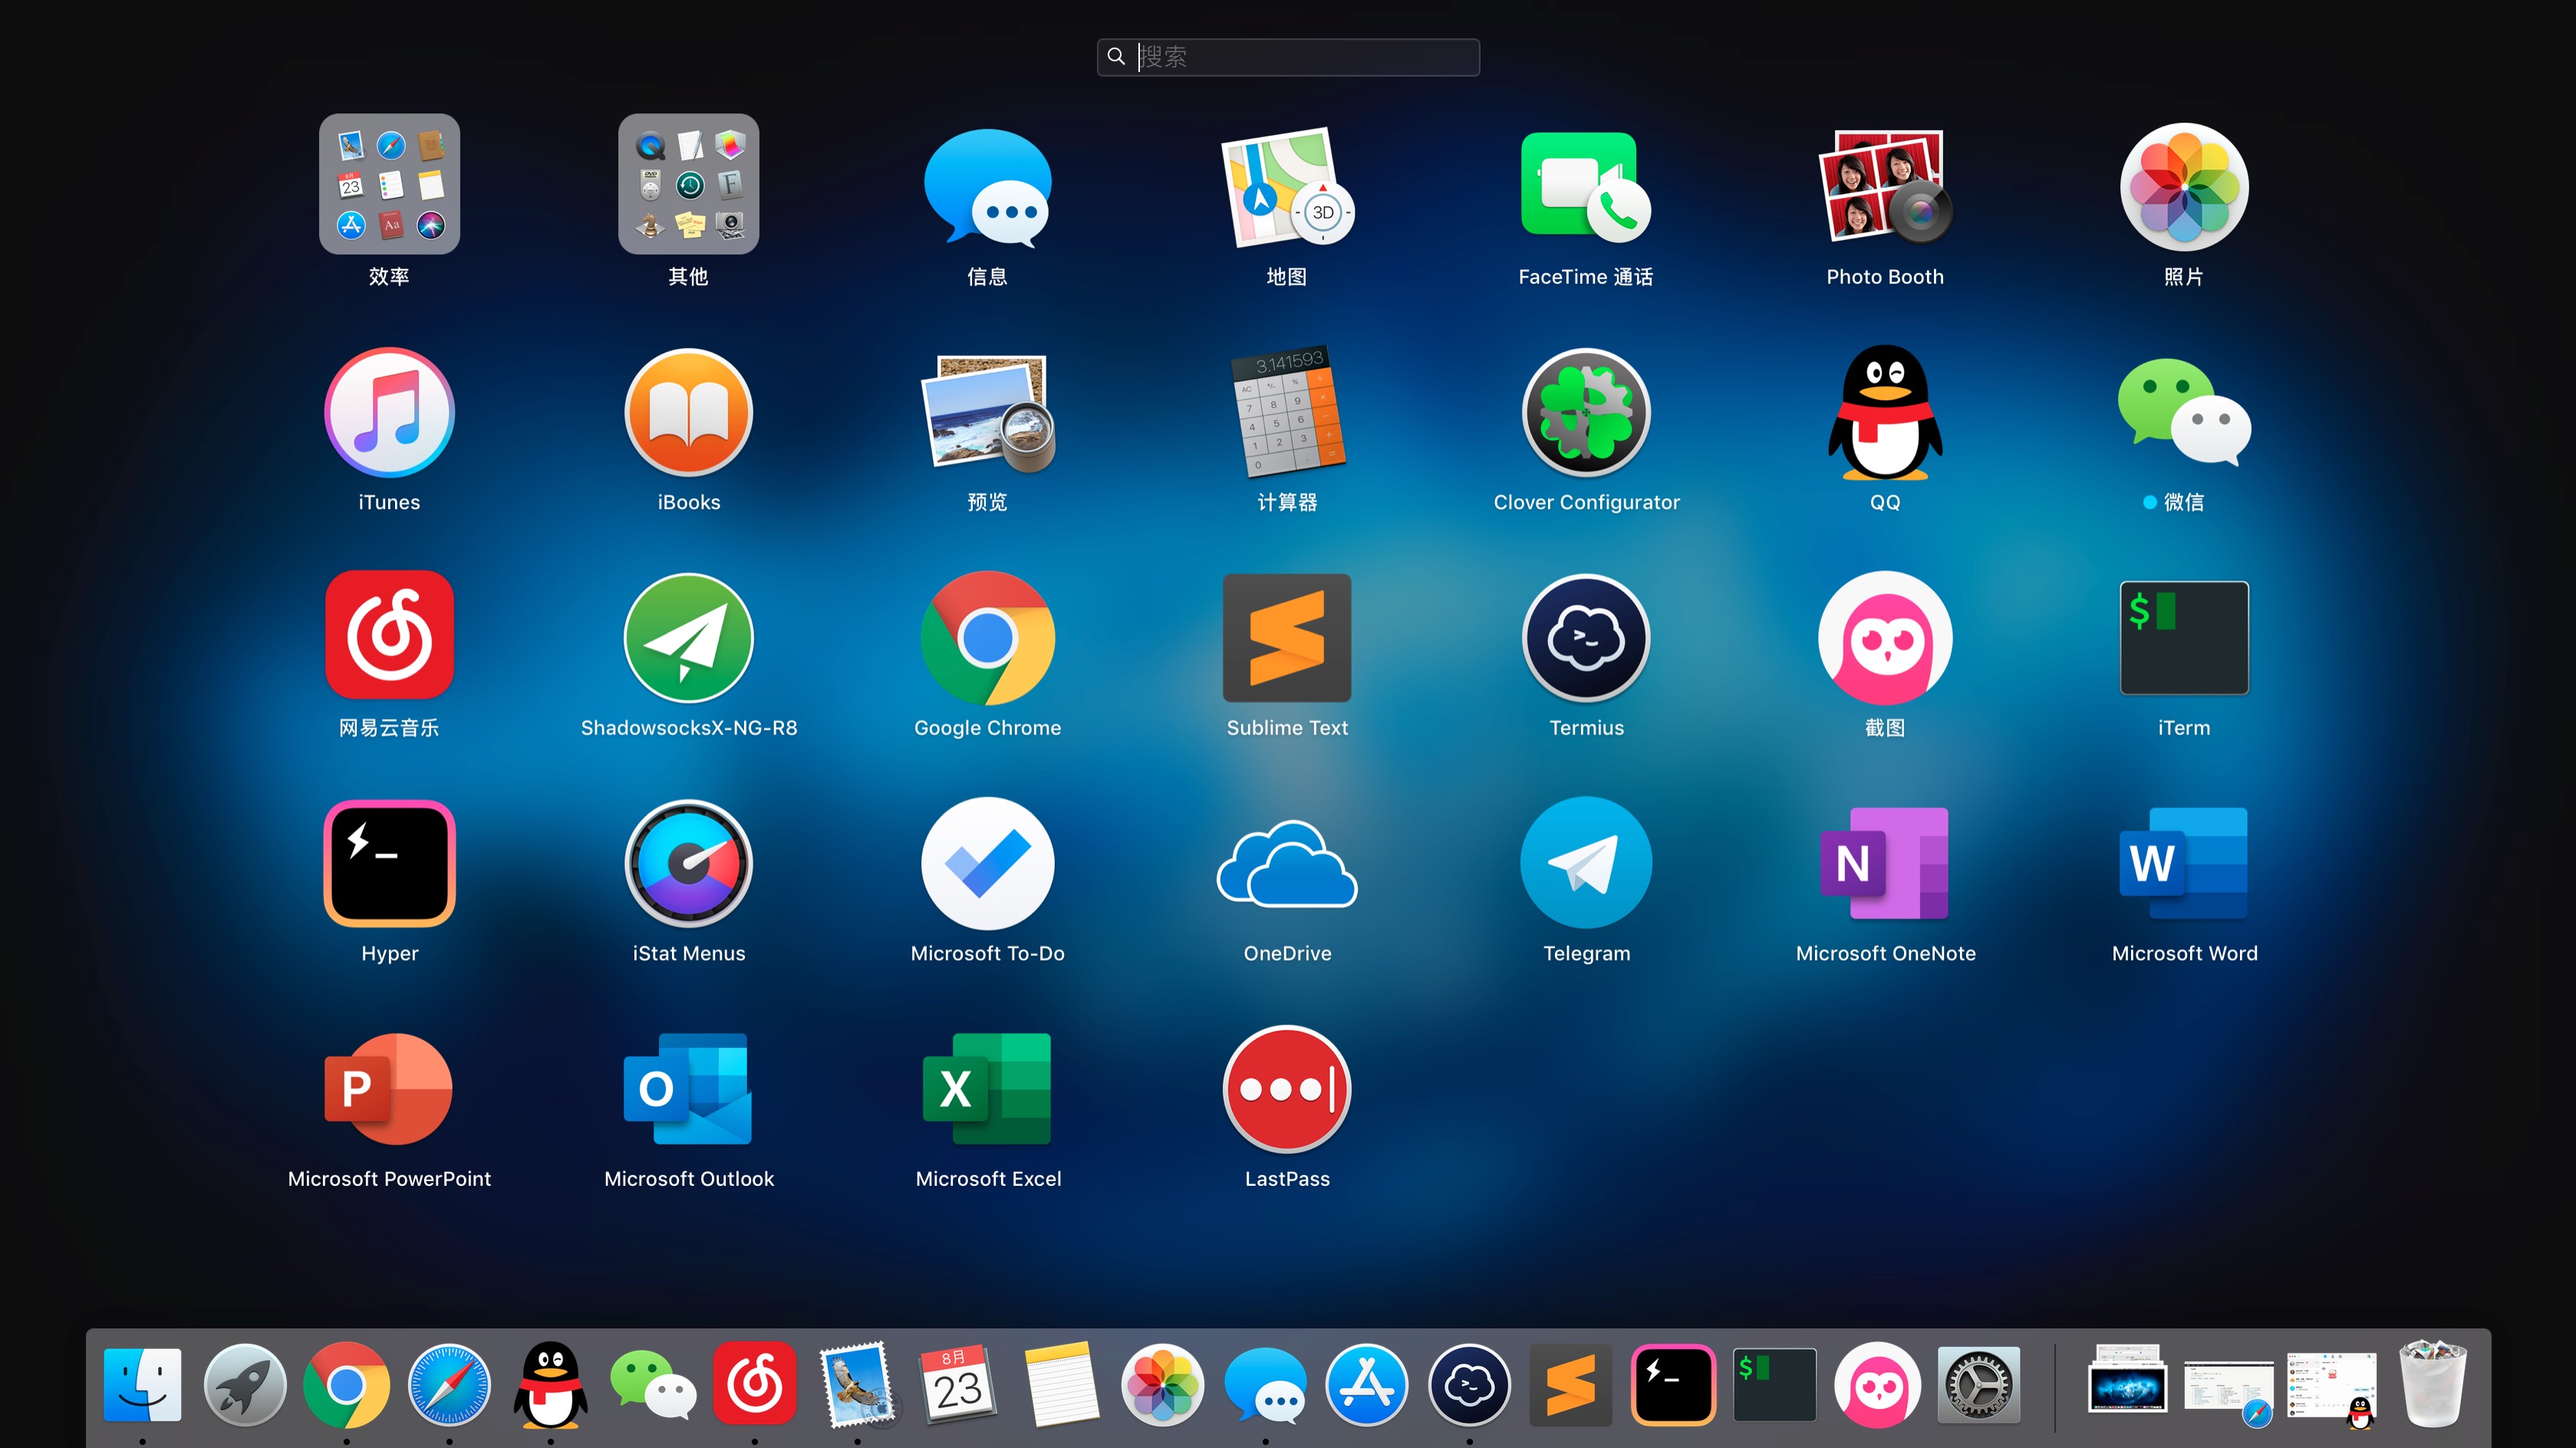
Task: Open Chrome from the Dock
Action: coord(346,1384)
